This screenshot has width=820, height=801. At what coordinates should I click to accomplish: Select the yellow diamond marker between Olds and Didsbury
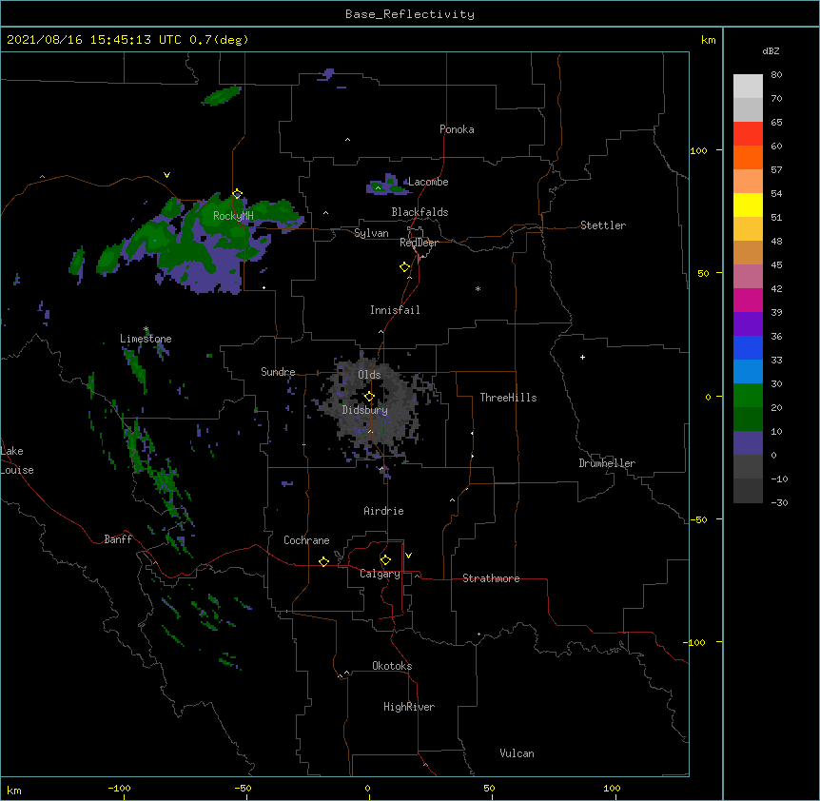369,397
